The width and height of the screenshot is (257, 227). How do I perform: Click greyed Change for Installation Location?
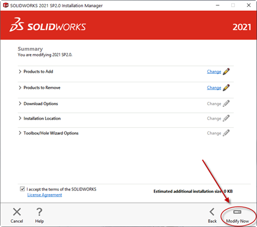214,118
